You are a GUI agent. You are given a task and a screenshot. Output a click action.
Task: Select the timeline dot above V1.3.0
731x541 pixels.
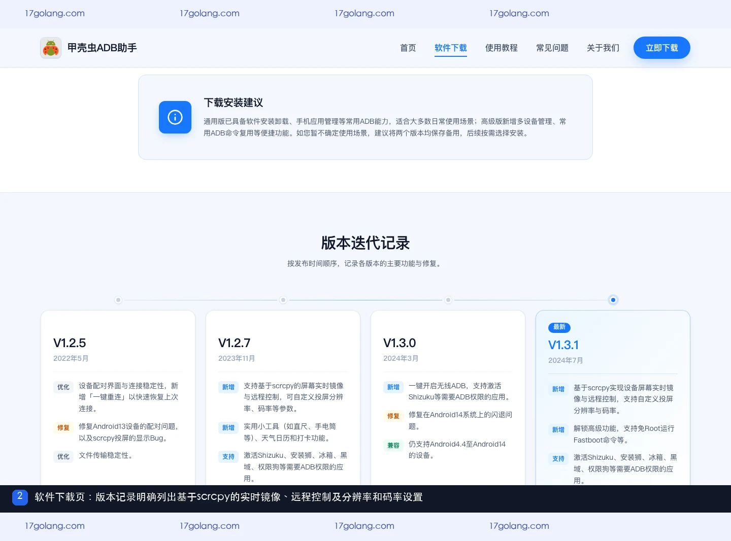(448, 300)
